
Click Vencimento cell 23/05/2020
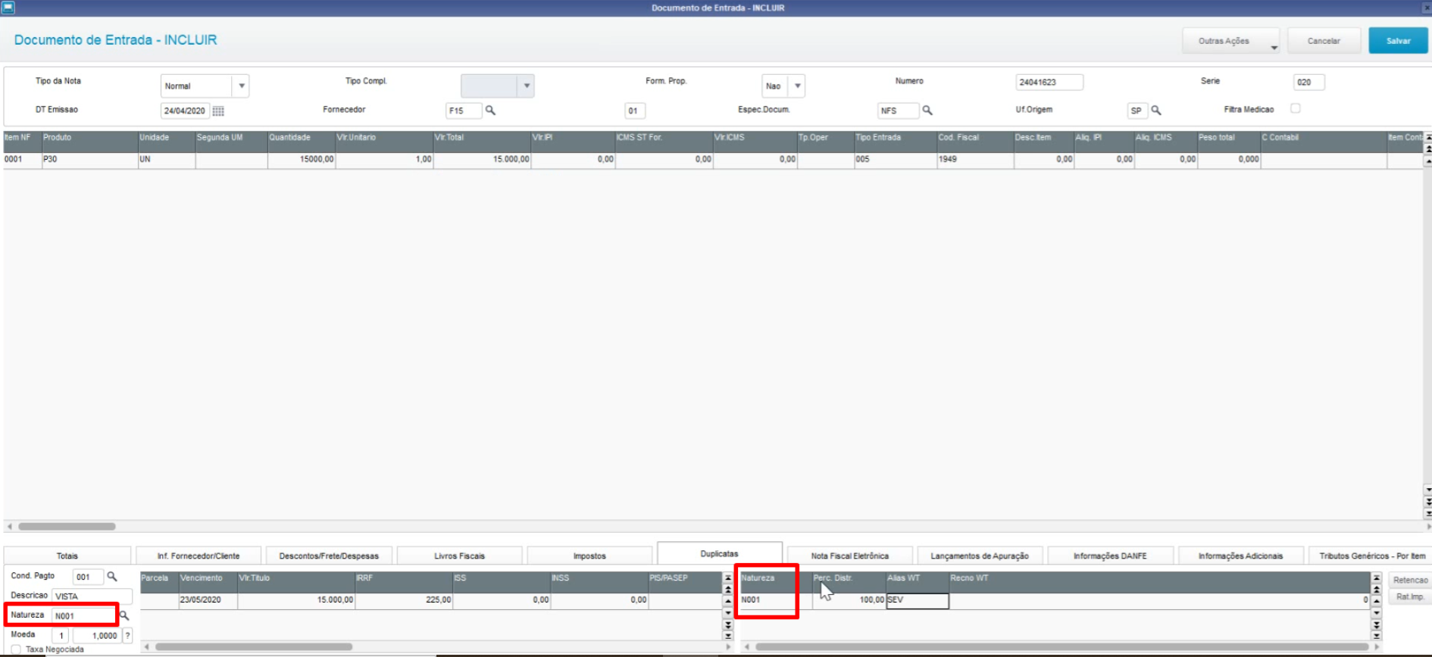(x=208, y=600)
